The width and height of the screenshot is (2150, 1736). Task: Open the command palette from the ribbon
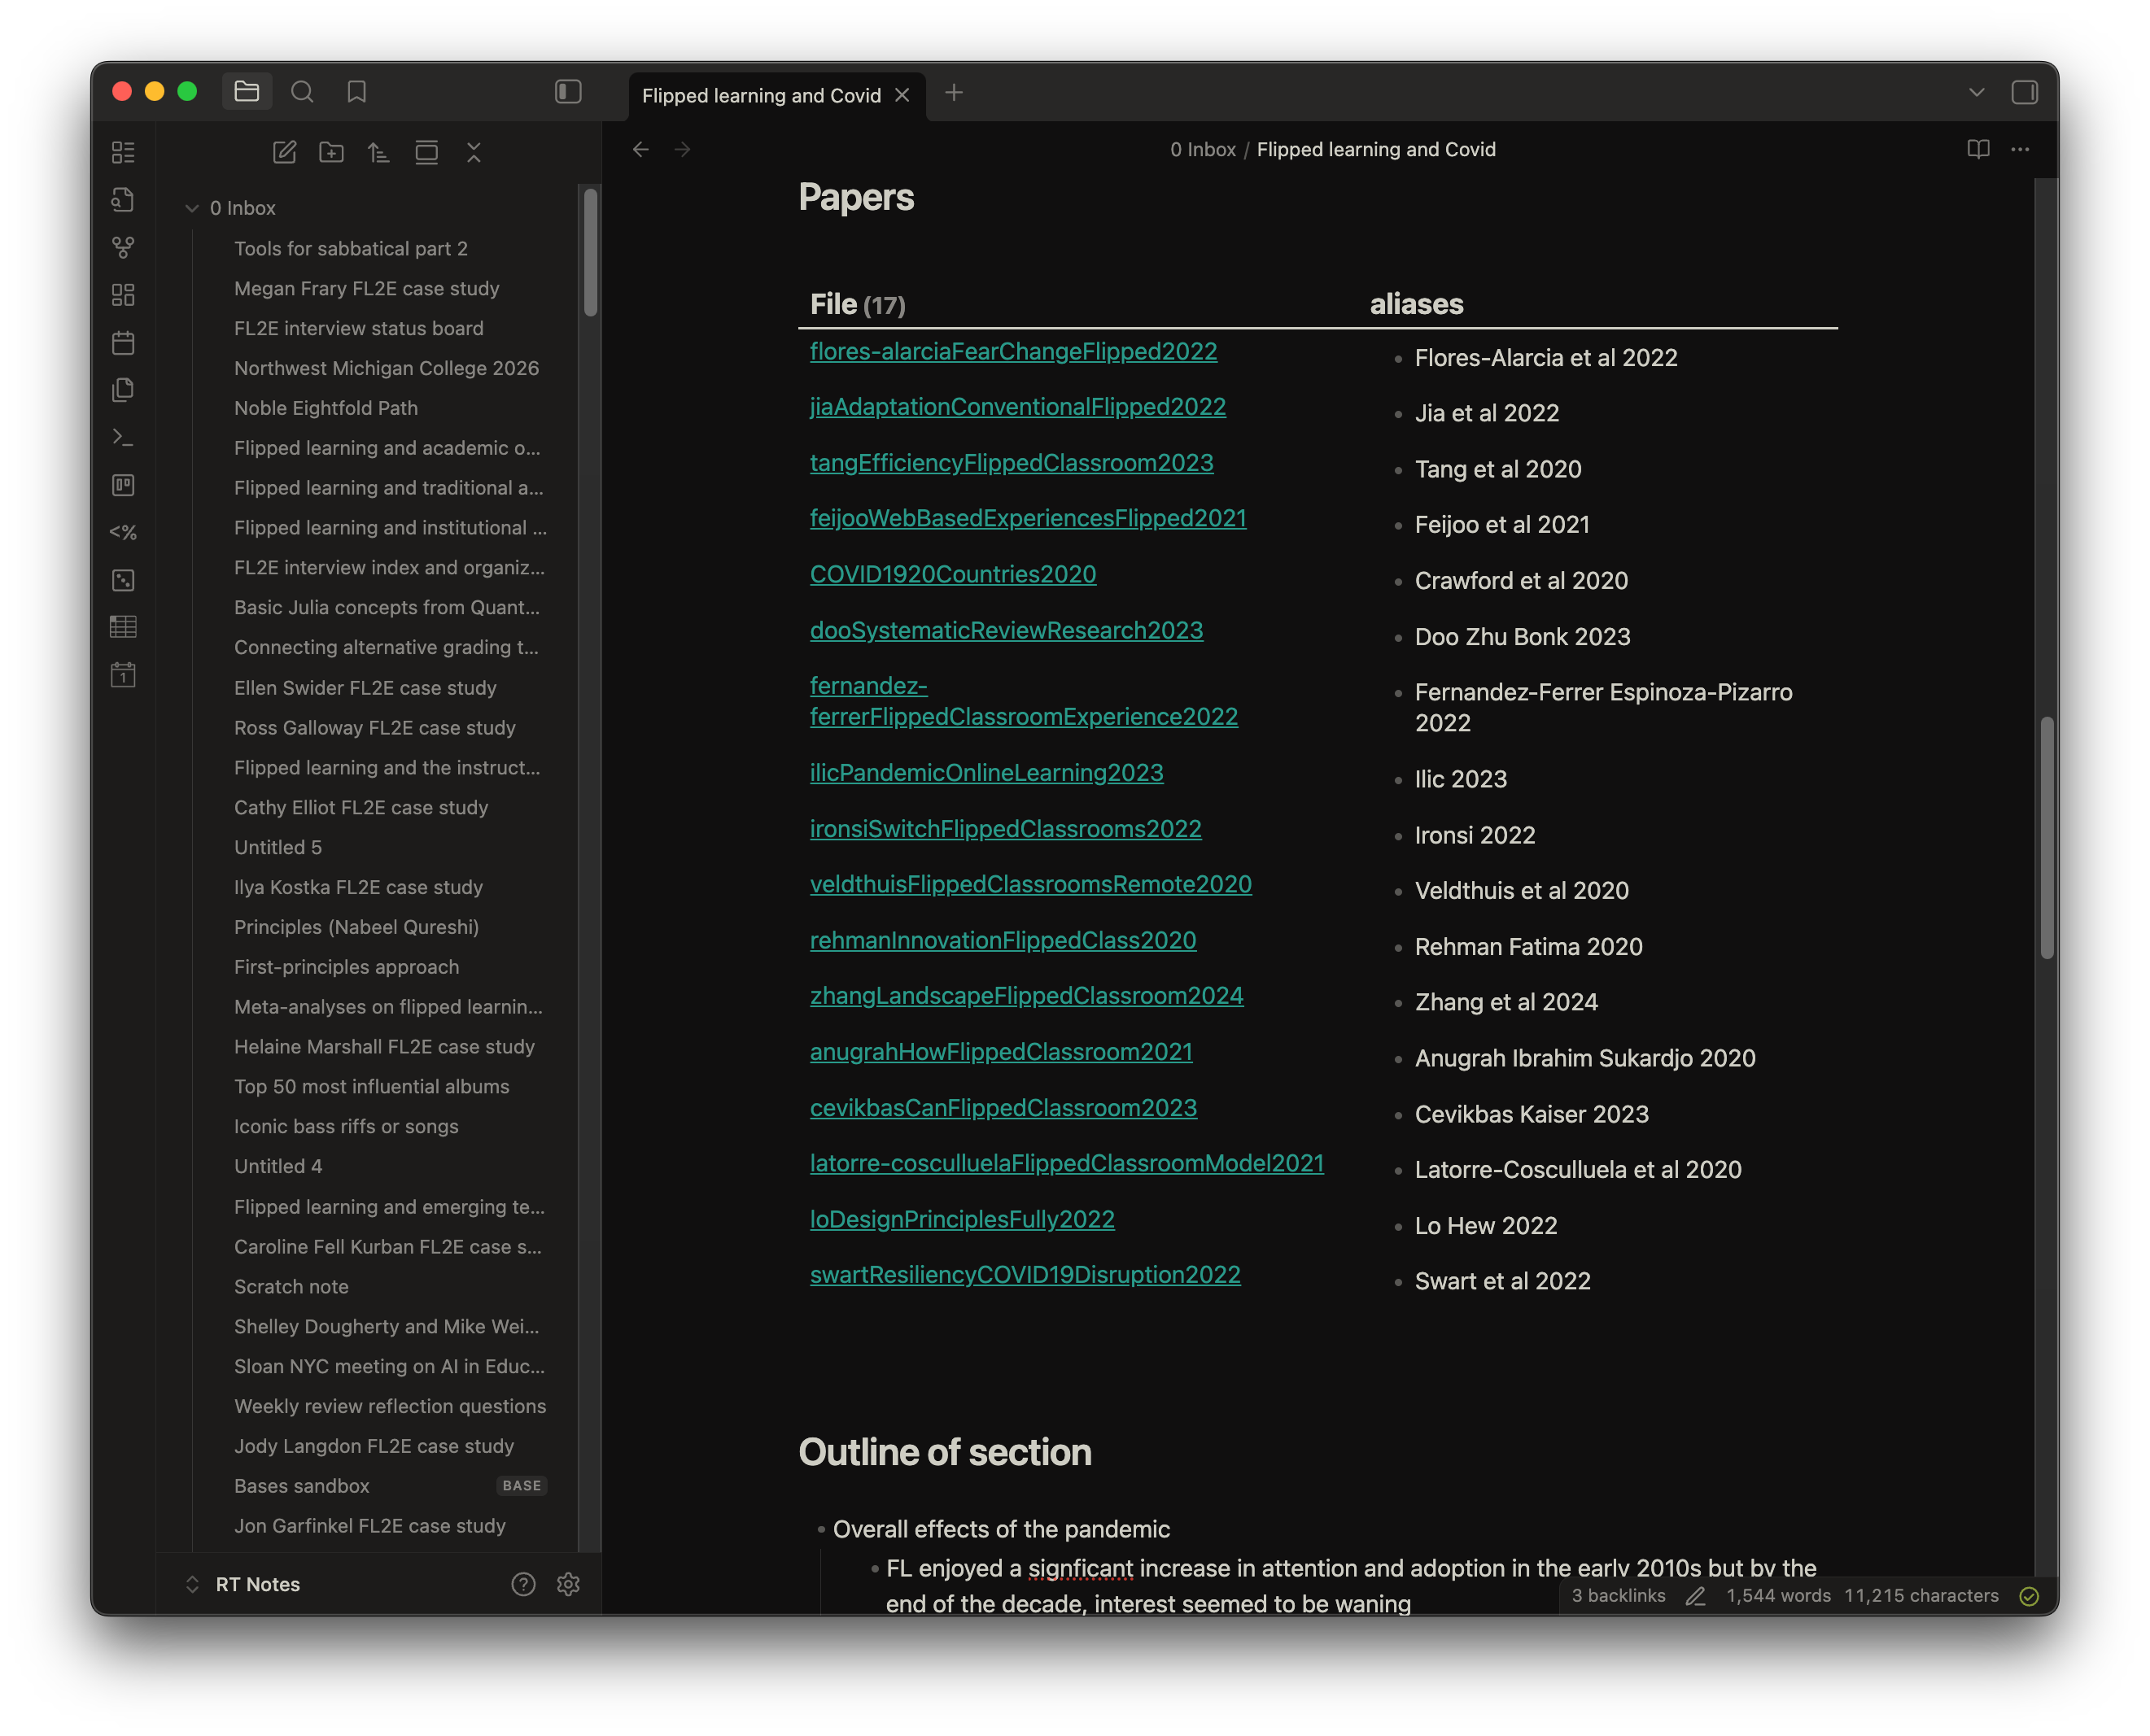[123, 437]
